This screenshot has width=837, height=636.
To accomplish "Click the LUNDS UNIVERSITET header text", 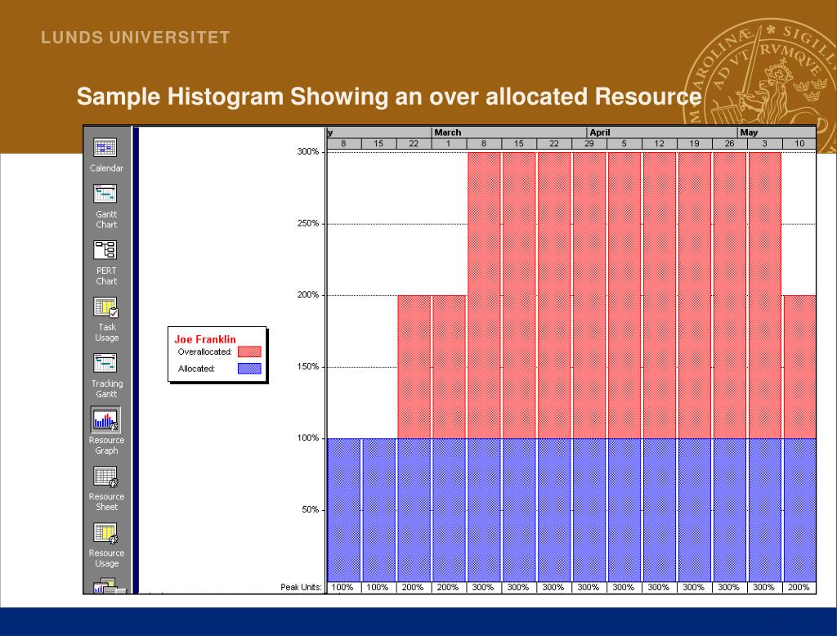I will tap(136, 38).
